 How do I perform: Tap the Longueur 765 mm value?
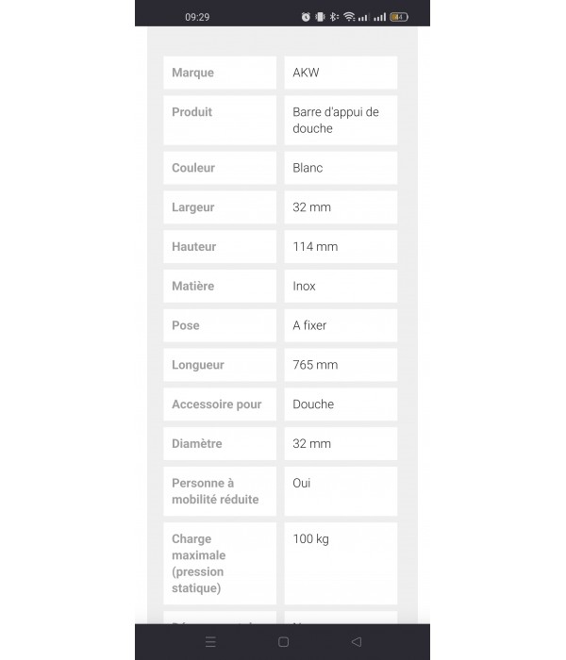click(x=341, y=366)
